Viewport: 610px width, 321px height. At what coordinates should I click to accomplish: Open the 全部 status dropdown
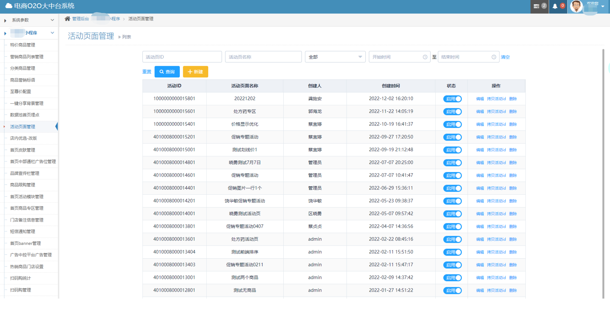335,57
